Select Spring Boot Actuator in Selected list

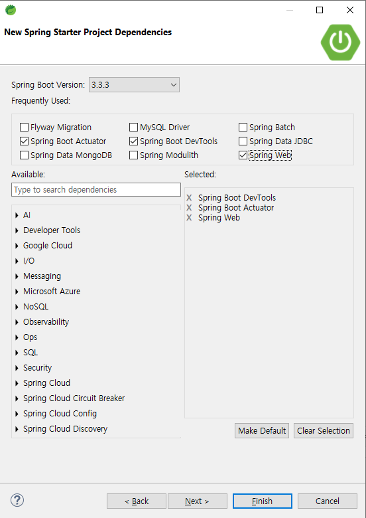[236, 207]
